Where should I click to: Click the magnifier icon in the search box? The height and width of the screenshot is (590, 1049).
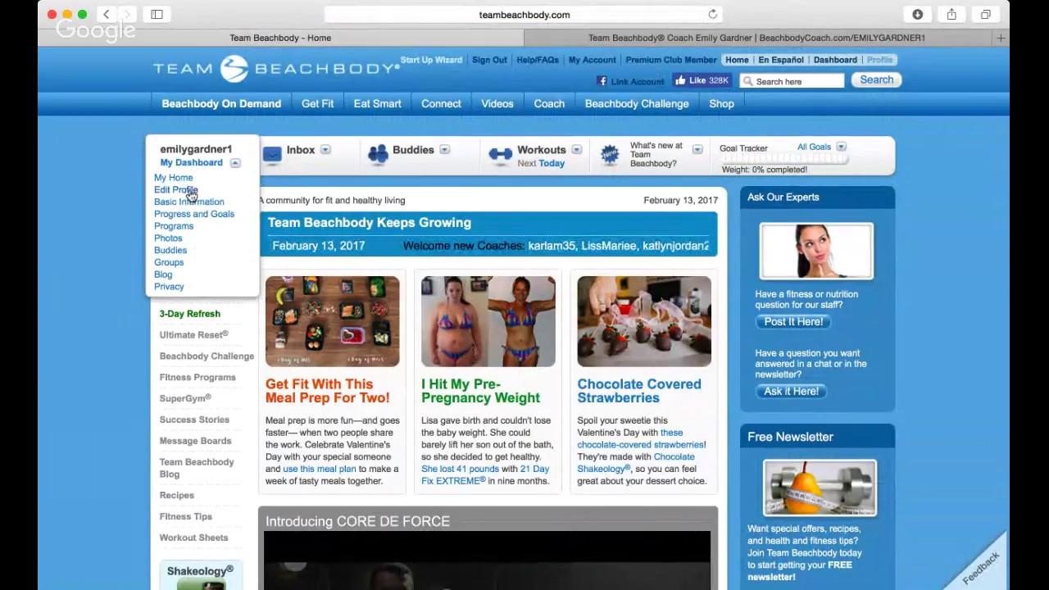[747, 81]
